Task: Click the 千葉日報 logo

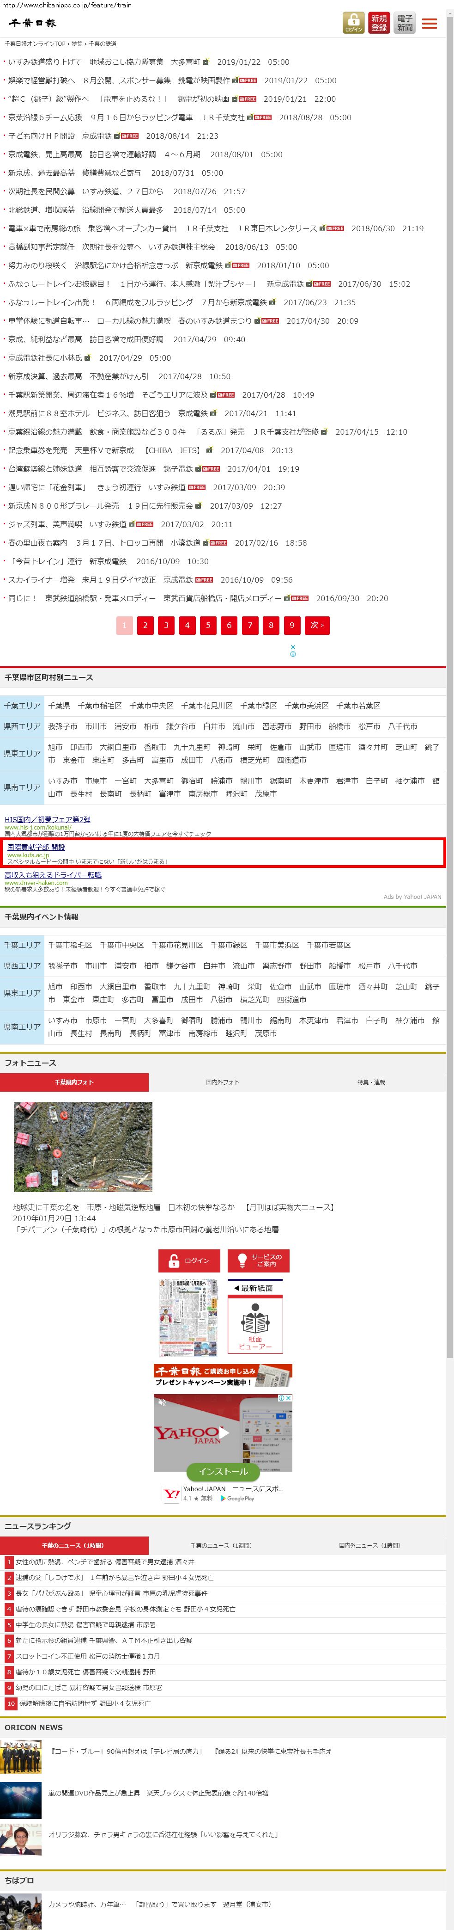Action: point(33,23)
